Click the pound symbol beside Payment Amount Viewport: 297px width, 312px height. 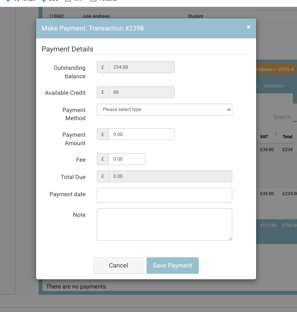pos(103,135)
